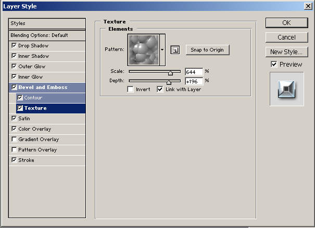315x228 pixels.
Task: Open the Outer Glow settings row
Action: [x=47, y=67]
